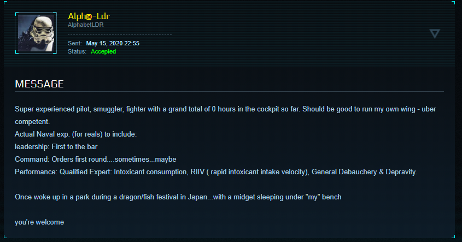Click the AlphabetLDR handle
Screen dimensions: 462x242
click(x=87, y=25)
